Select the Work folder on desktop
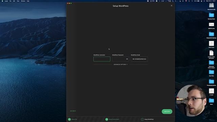217x122 pixels. click(211, 102)
